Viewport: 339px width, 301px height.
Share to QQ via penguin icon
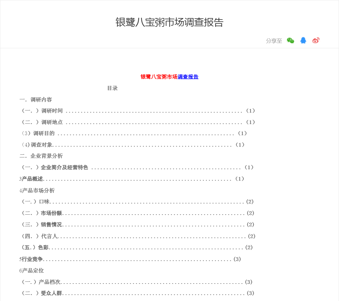click(x=303, y=40)
